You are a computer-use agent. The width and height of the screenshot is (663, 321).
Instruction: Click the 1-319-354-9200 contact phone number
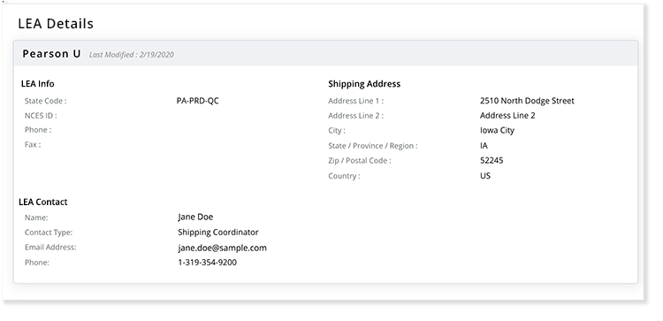[x=207, y=263]
